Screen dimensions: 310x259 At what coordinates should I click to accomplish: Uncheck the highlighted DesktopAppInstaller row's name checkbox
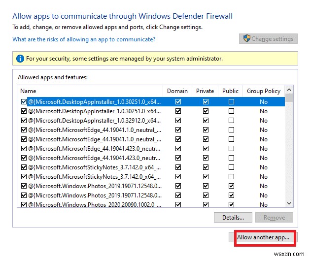click(24, 102)
